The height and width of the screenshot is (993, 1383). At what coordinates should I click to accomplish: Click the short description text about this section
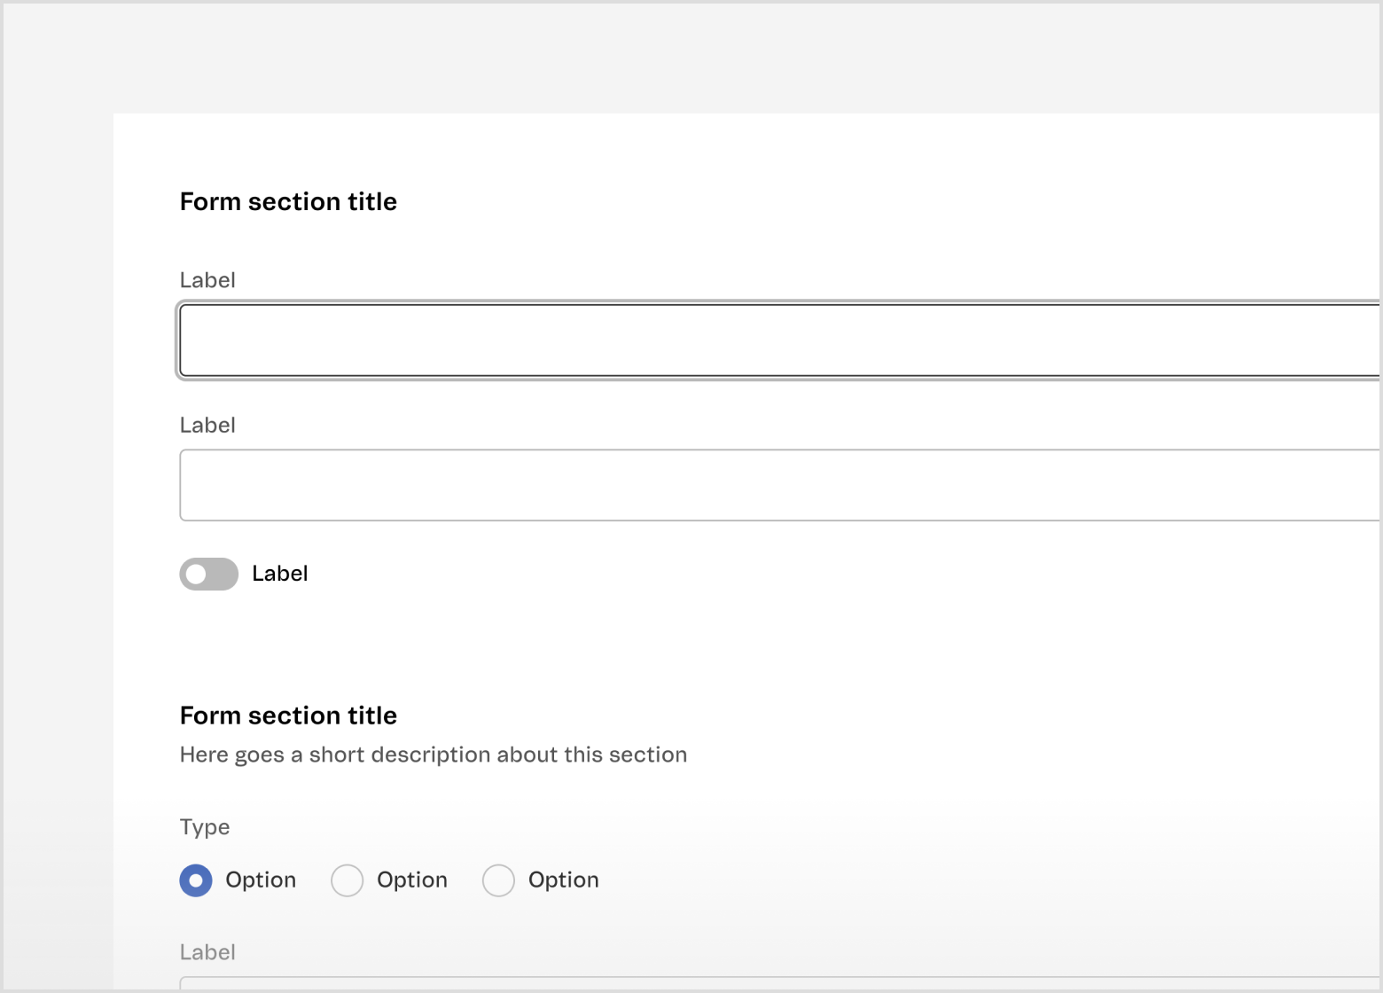tap(434, 755)
